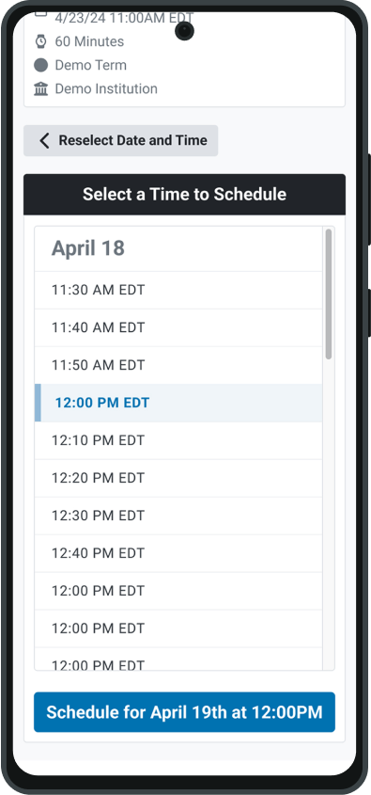Click the watch icon beside 60 Minutes
This screenshot has height=795, width=371.
pyautogui.click(x=40, y=41)
